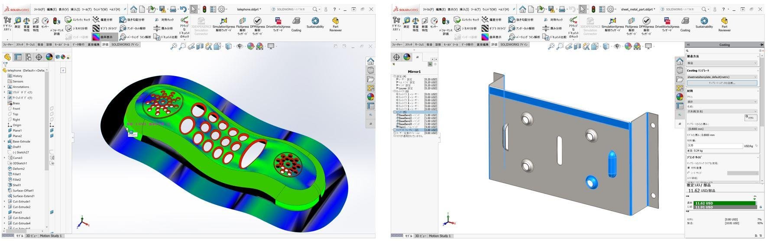
Task: Open the PropertyManager tab in the telephone window
Action: tap(18, 57)
